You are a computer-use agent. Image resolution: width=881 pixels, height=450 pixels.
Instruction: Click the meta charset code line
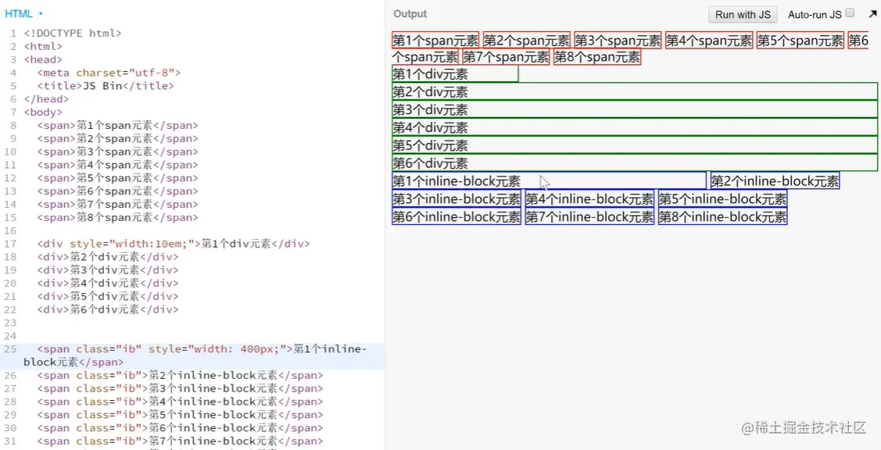point(109,73)
